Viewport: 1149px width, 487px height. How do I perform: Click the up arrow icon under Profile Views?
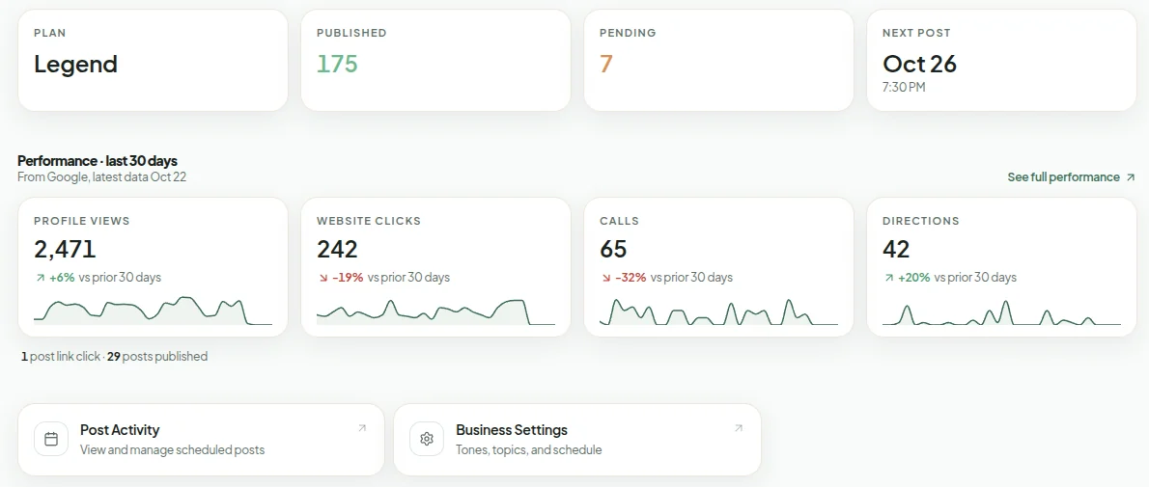coord(39,278)
